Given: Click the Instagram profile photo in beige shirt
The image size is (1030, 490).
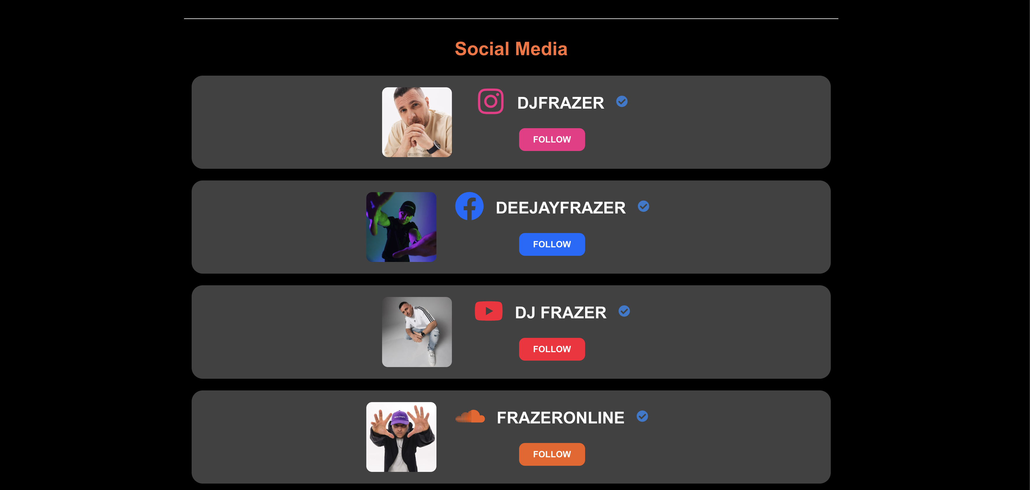Looking at the screenshot, I should 417,122.
